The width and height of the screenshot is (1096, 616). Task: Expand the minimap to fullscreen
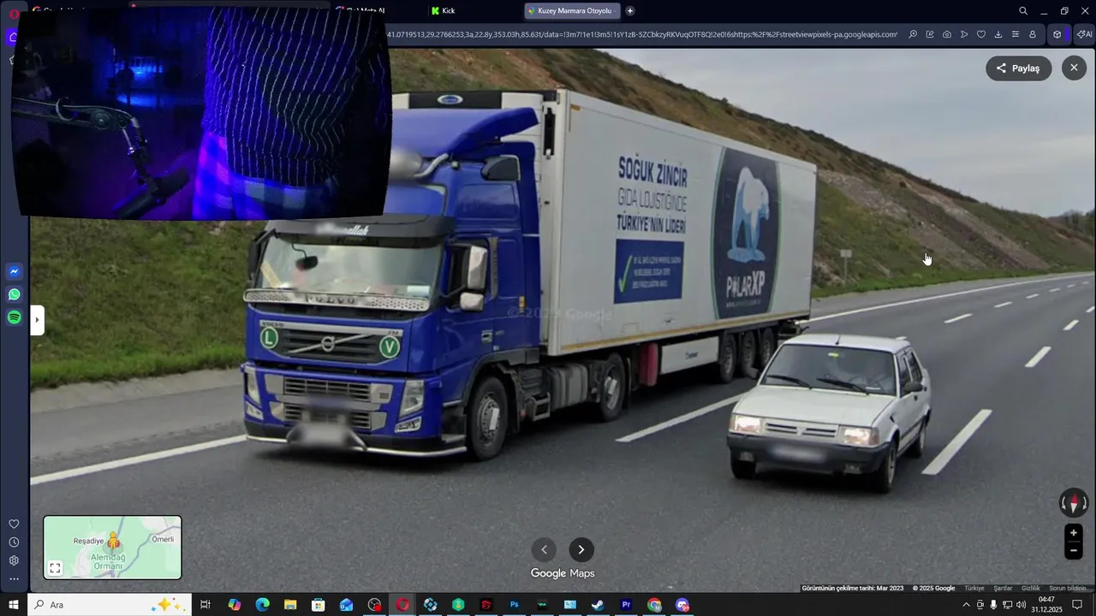pos(55,568)
